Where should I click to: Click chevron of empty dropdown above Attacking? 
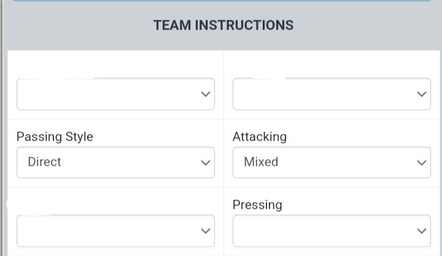point(421,94)
